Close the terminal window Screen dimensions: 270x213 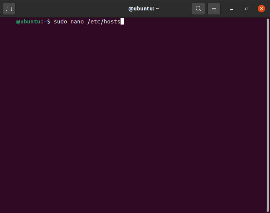click(x=261, y=9)
